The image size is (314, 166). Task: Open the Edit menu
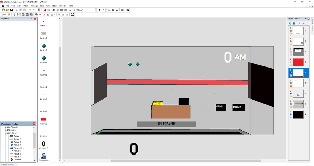click(x=13, y=6)
